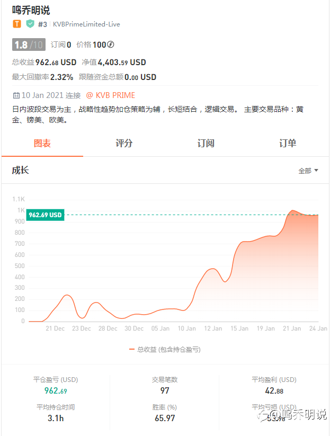Click the 1.8/10 rating score badge

[x=29, y=45]
